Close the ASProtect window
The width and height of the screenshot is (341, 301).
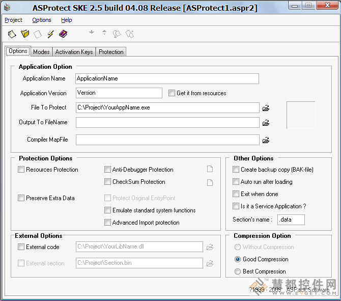(328, 5)
